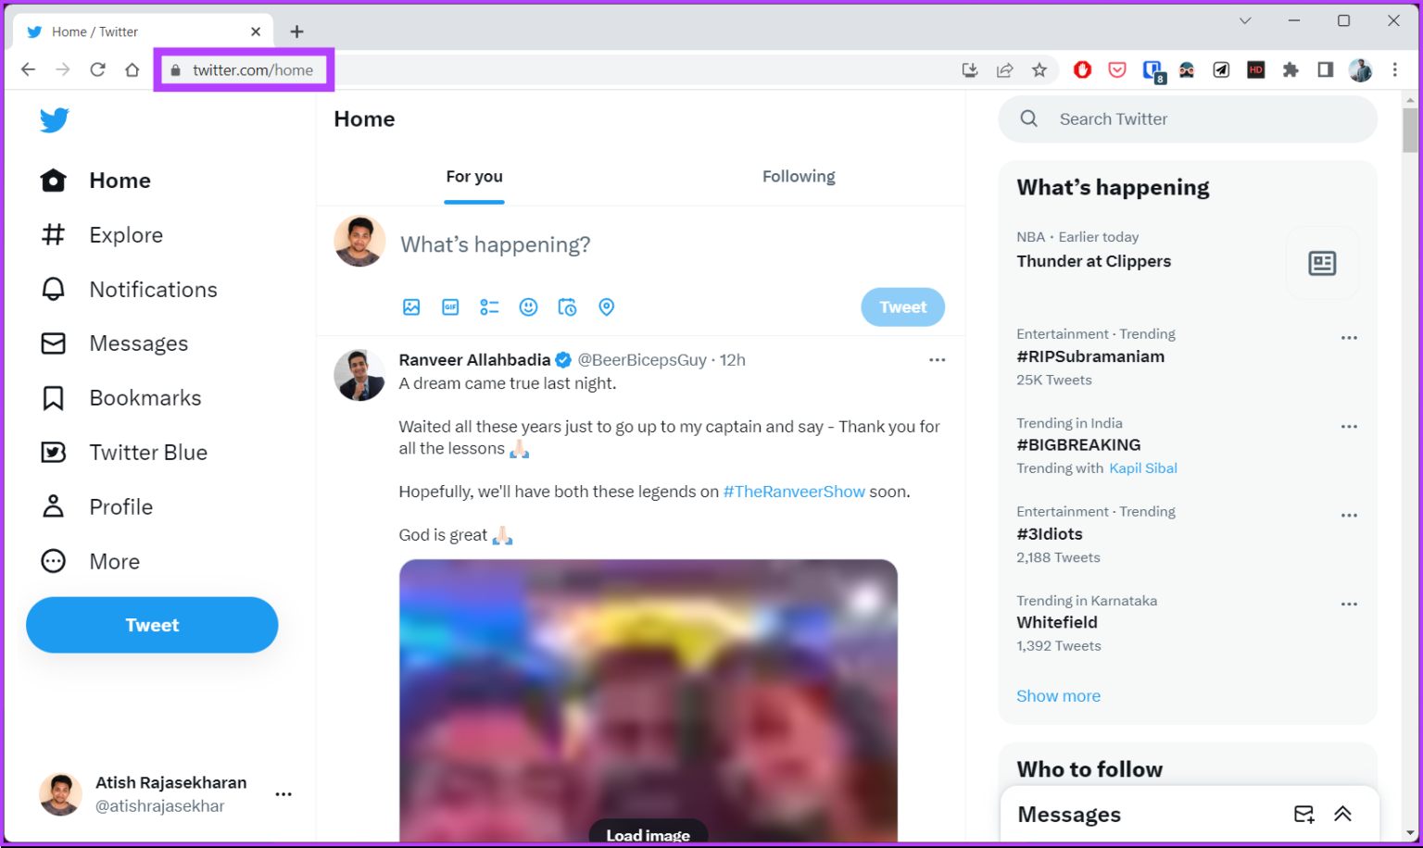Open Twitter Blue from the sidebar
The height and width of the screenshot is (848, 1423).
click(x=147, y=452)
